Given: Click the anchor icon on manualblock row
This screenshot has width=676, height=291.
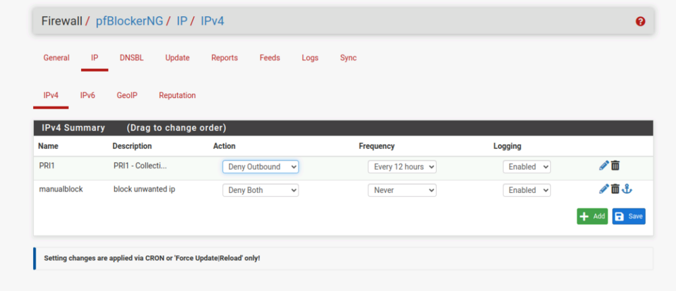Looking at the screenshot, I should tap(627, 189).
